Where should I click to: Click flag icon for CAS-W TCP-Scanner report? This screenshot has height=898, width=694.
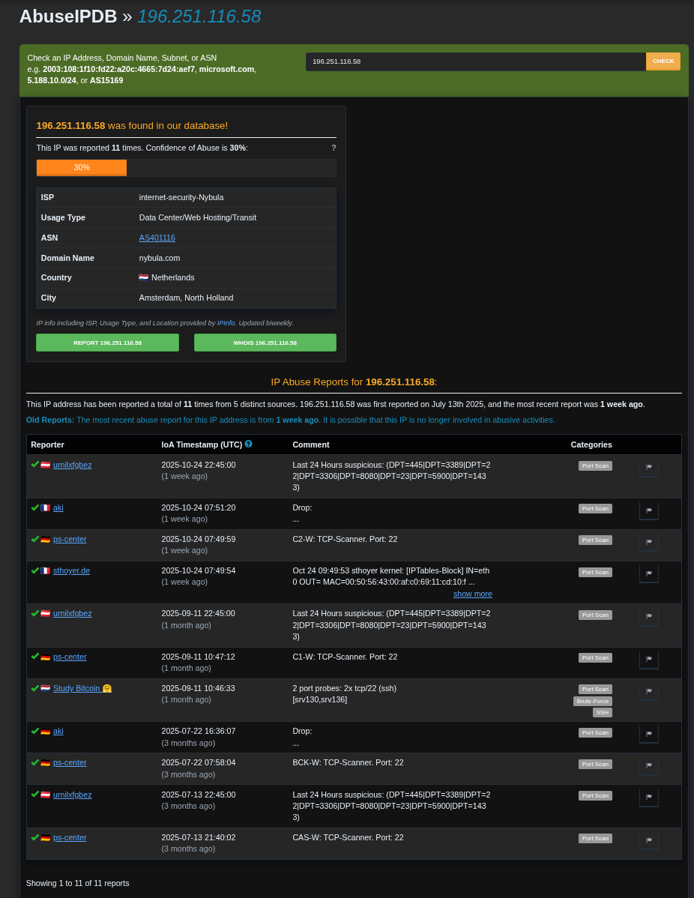click(648, 840)
